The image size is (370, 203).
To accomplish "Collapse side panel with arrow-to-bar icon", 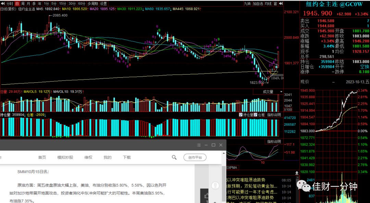I will [x=281, y=3].
